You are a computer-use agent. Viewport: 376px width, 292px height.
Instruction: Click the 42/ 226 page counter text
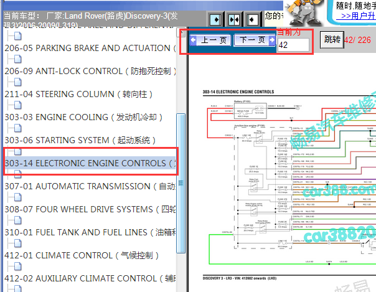point(357,40)
